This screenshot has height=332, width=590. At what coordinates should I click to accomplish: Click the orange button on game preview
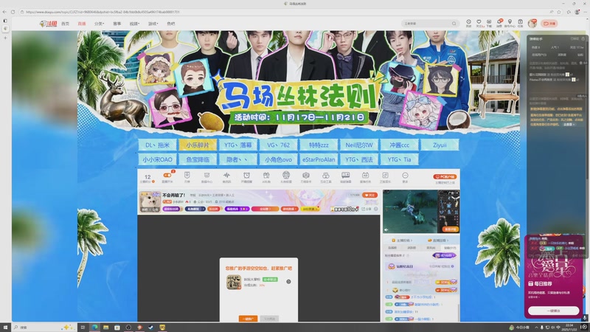click(x=450, y=229)
